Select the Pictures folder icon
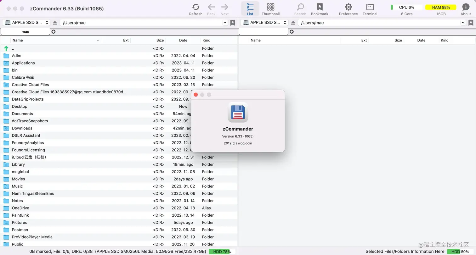476x255 pixels. click(x=6, y=222)
